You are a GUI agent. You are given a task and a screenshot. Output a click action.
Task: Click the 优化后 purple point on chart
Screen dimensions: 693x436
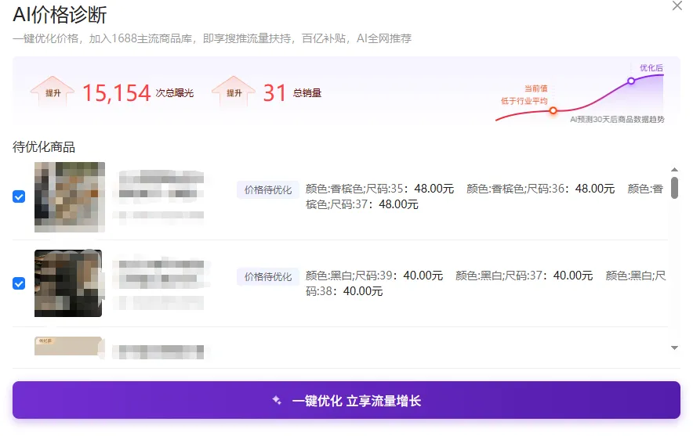point(631,81)
